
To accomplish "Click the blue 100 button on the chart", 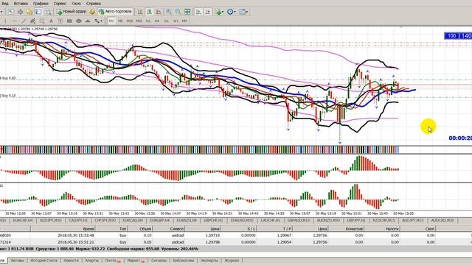I will click(x=451, y=36).
